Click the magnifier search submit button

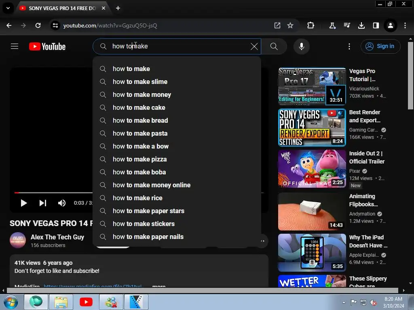click(274, 46)
